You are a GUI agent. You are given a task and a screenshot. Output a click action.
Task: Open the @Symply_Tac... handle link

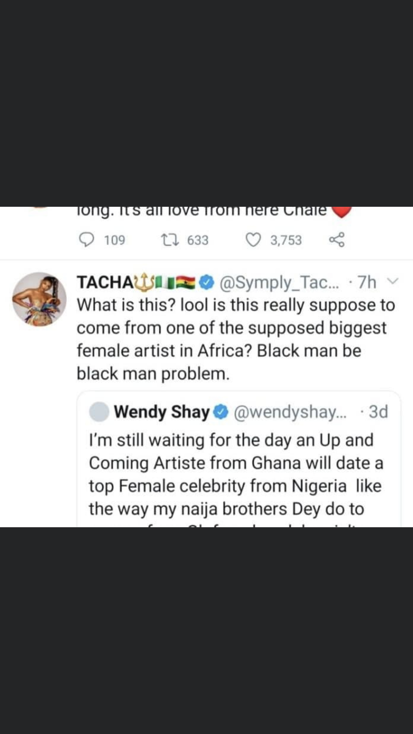279,282
